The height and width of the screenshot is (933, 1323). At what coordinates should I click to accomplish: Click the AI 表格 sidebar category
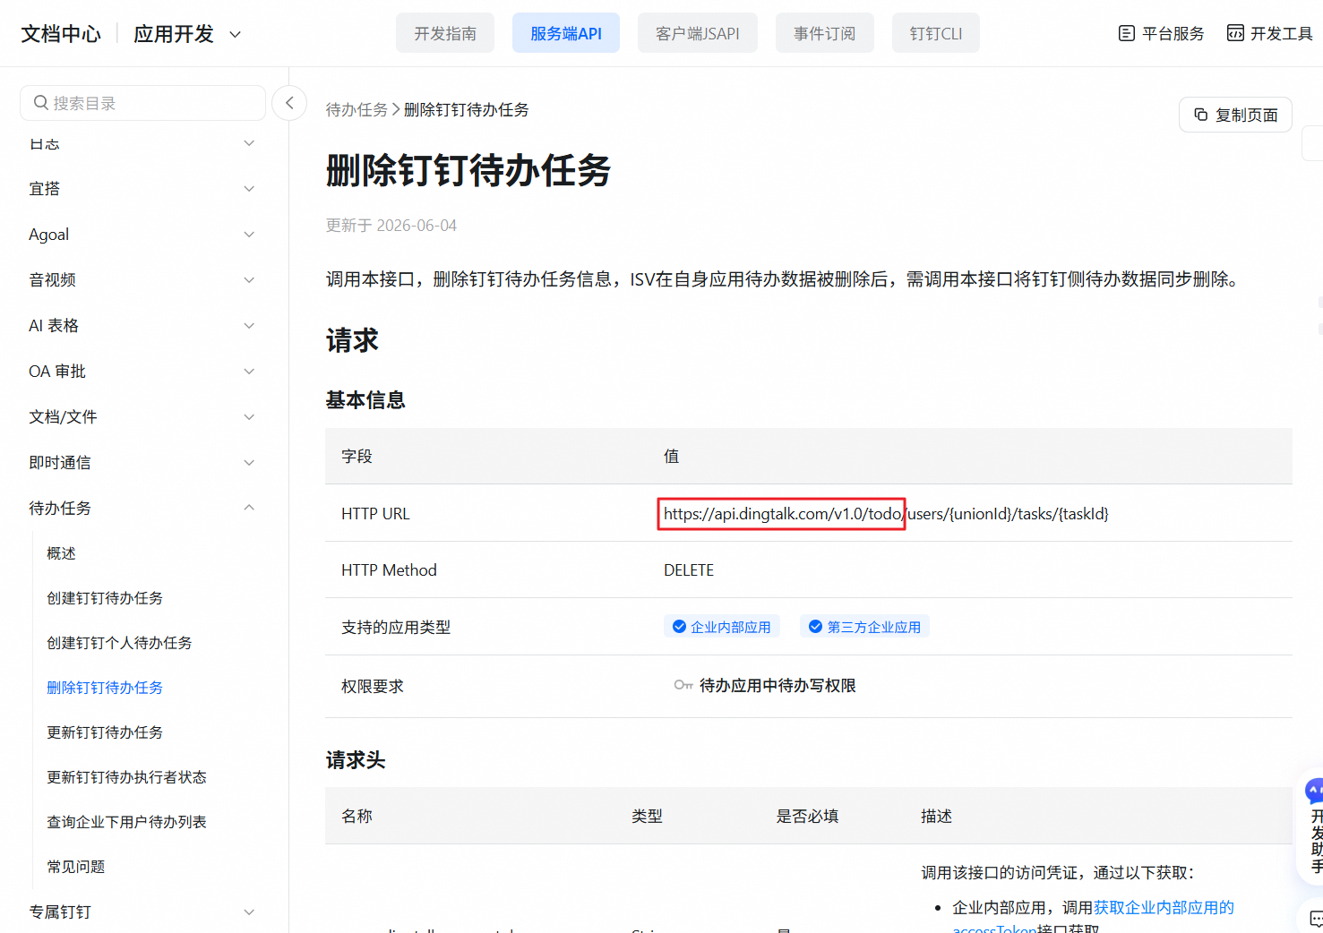pyautogui.click(x=54, y=326)
